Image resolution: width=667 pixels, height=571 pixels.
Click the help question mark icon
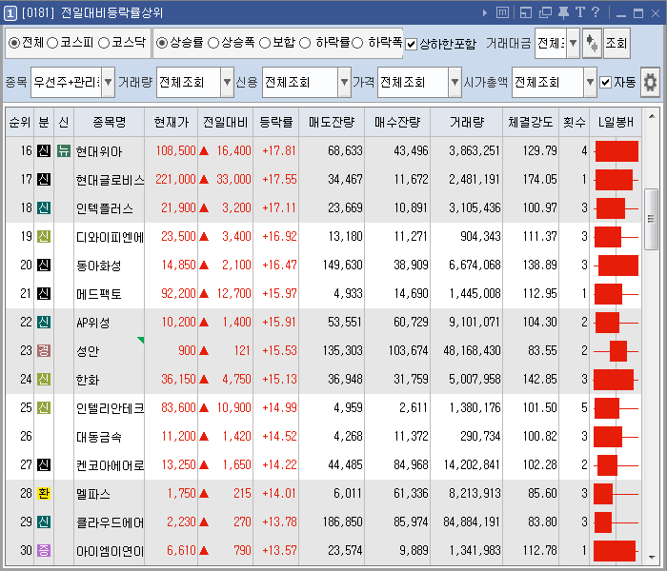click(596, 12)
